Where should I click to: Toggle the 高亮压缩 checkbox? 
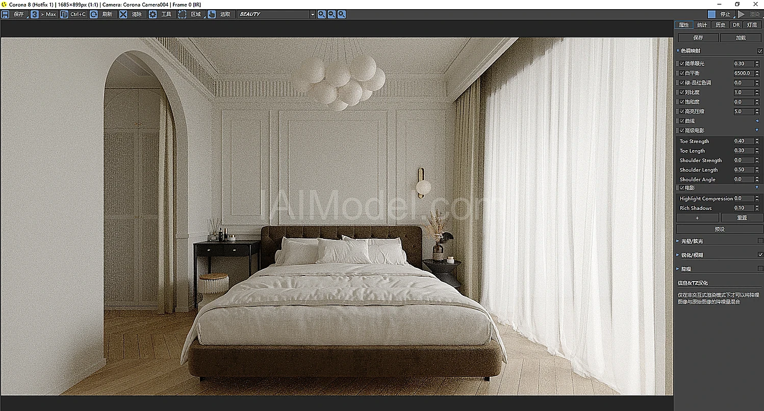coord(682,111)
